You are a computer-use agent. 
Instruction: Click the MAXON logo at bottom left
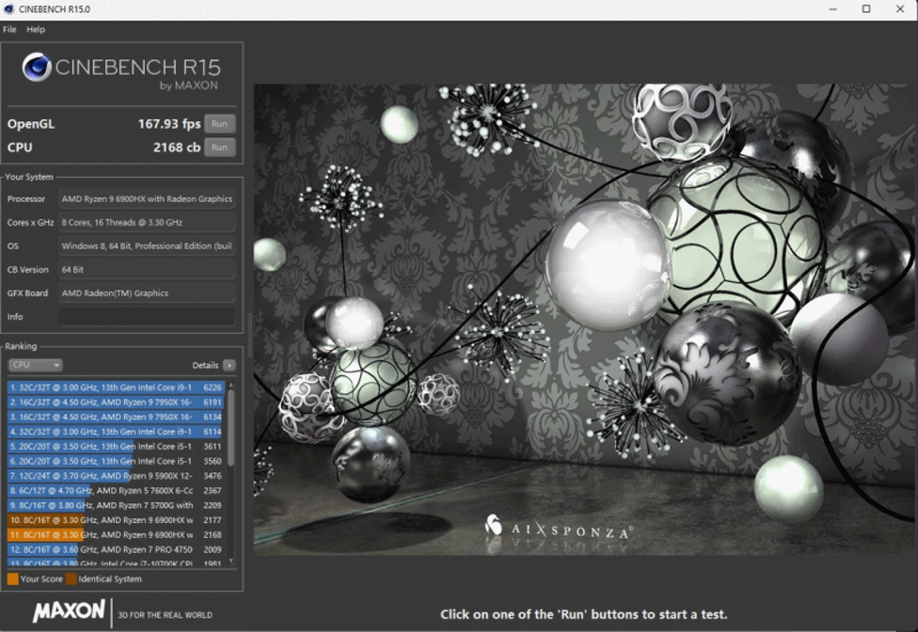coord(70,612)
